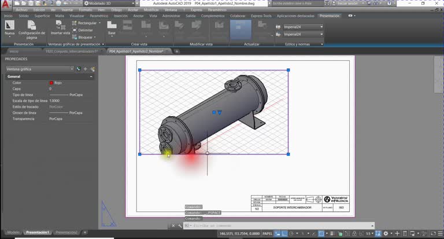Viewport: 444px width, 239px height.
Task: Switch to the Salida ribbon tab
Action: click(x=191, y=16)
